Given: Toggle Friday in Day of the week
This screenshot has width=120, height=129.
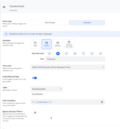Looking at the screenshot, I should (92, 54).
